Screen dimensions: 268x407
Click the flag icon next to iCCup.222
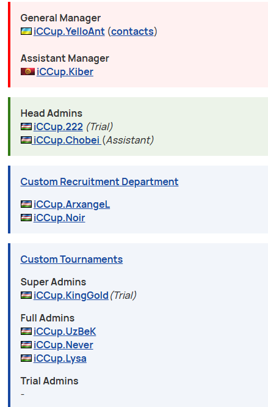tap(26, 127)
